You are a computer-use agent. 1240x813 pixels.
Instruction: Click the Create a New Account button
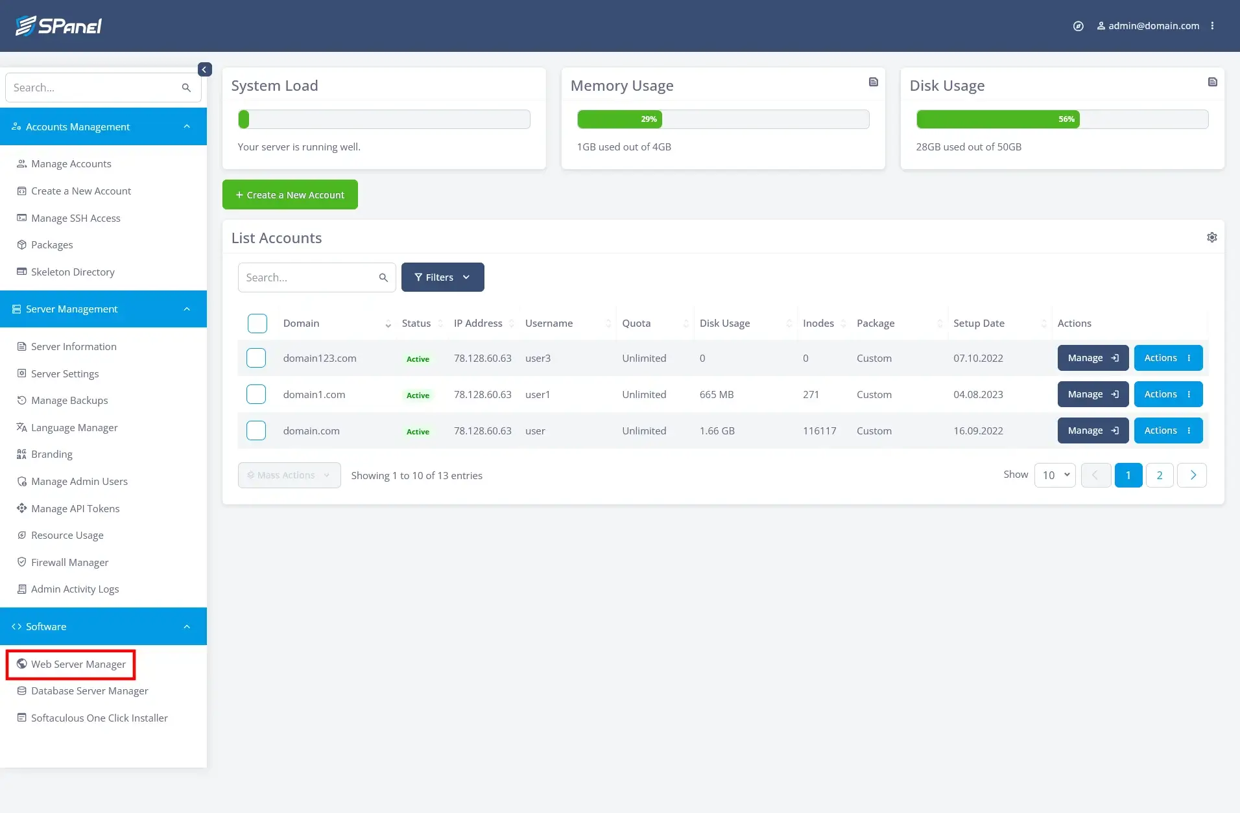pyautogui.click(x=289, y=194)
